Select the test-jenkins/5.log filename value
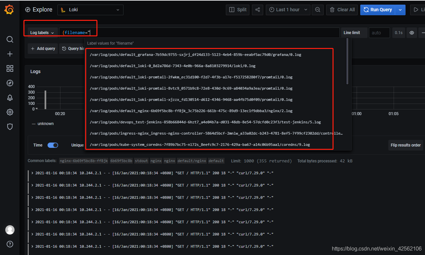The image size is (425, 255). pyautogui.click(x=205, y=122)
